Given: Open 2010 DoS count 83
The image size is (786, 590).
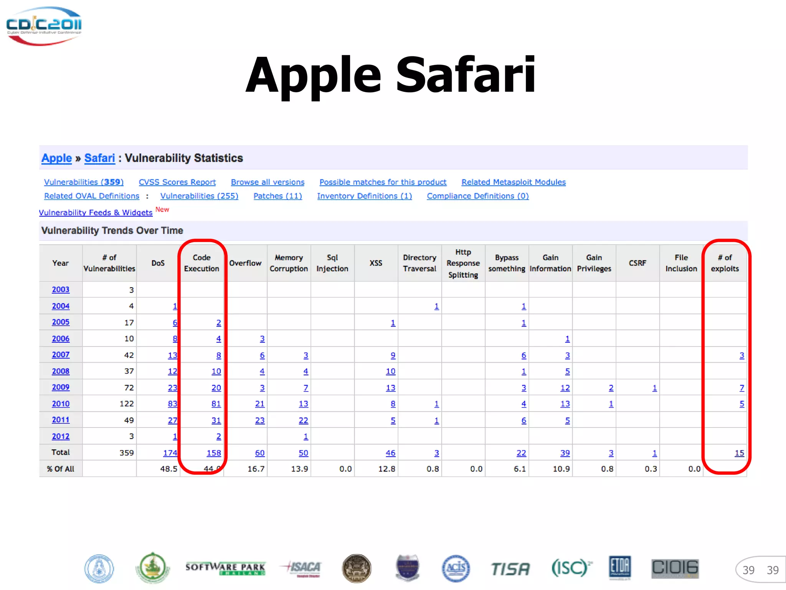Looking at the screenshot, I should click(x=173, y=404).
